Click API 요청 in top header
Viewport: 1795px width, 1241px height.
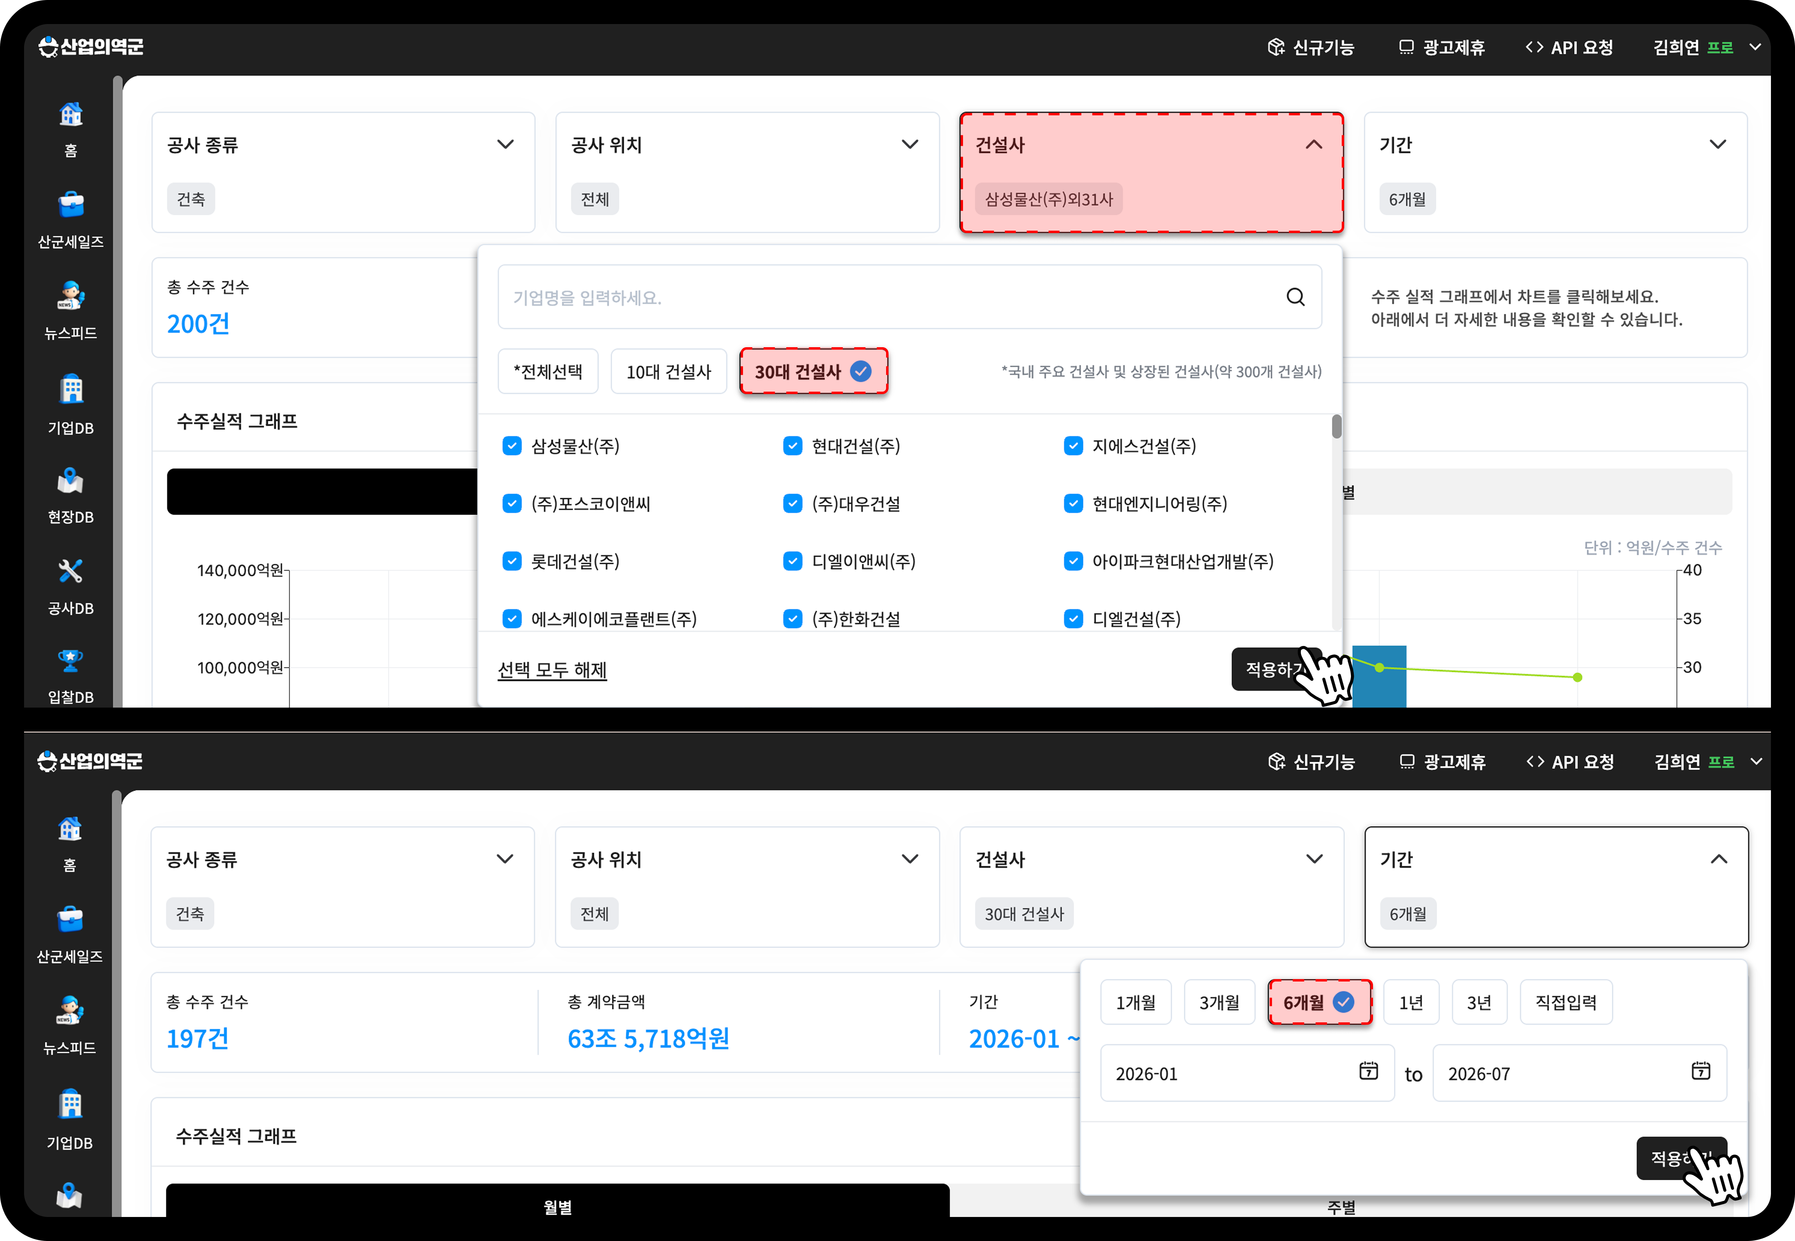[1569, 47]
